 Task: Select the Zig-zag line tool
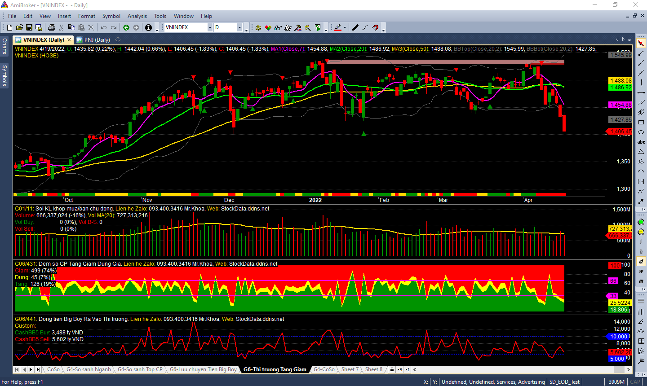coord(641,191)
